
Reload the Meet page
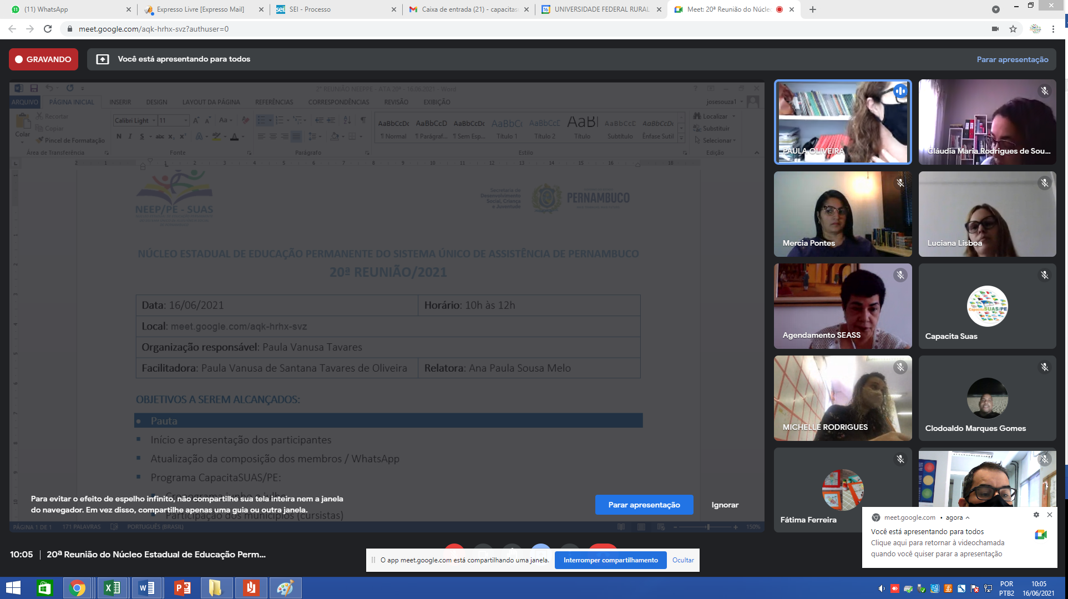pyautogui.click(x=48, y=29)
